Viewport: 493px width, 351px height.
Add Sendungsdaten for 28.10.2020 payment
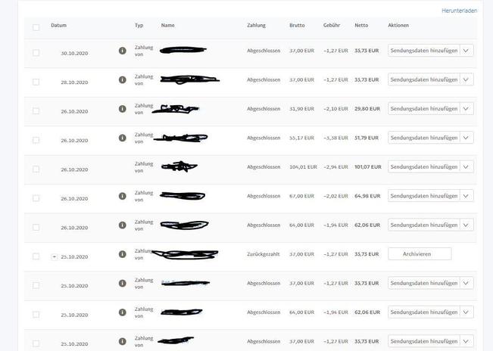point(424,79)
